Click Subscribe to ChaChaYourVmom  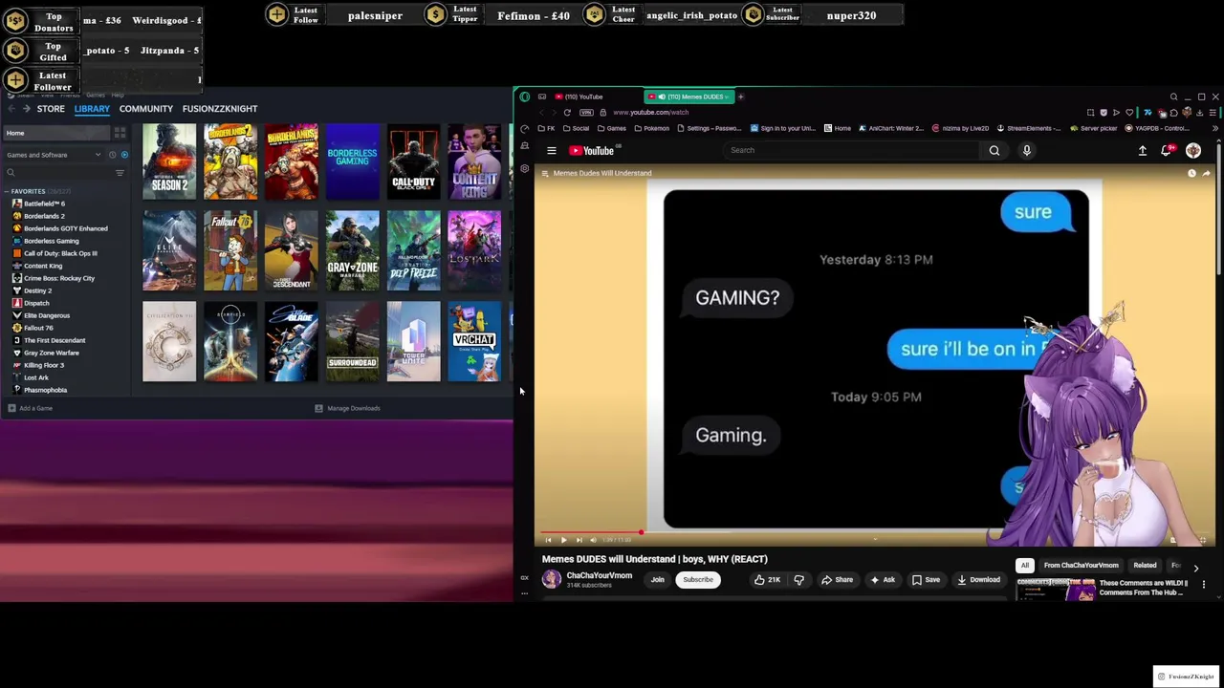pyautogui.click(x=698, y=580)
